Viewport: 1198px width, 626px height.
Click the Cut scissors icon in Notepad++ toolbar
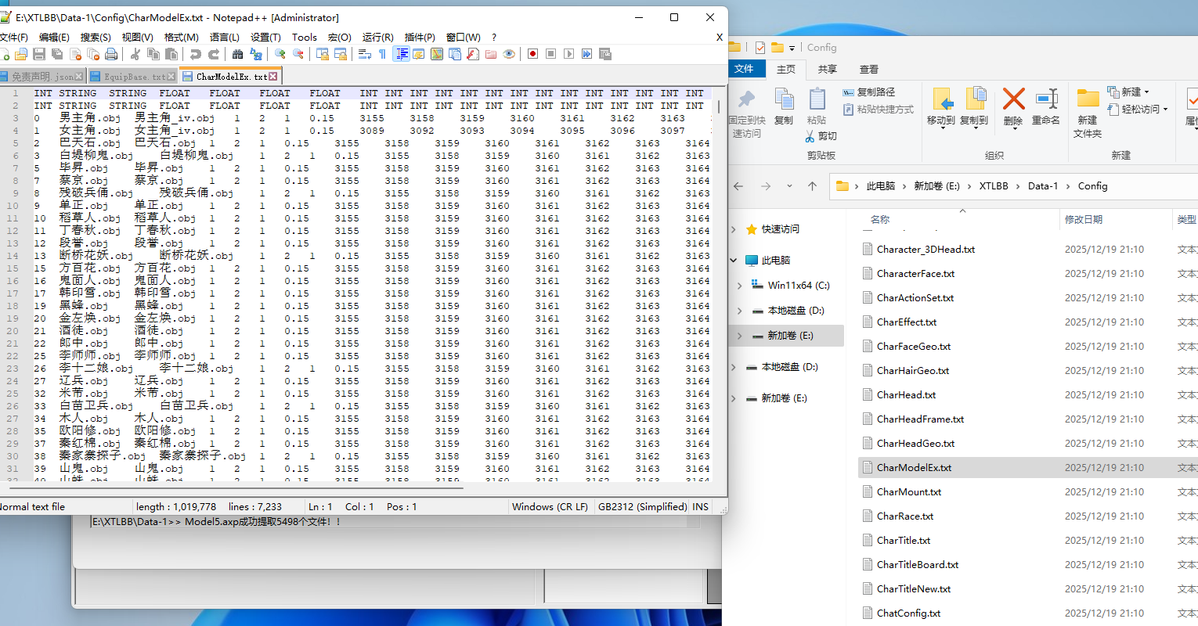click(135, 54)
